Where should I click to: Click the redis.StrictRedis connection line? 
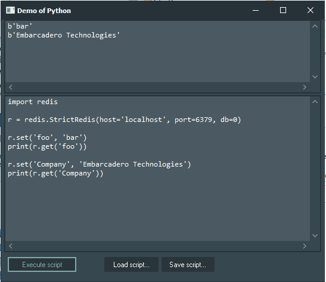point(125,120)
